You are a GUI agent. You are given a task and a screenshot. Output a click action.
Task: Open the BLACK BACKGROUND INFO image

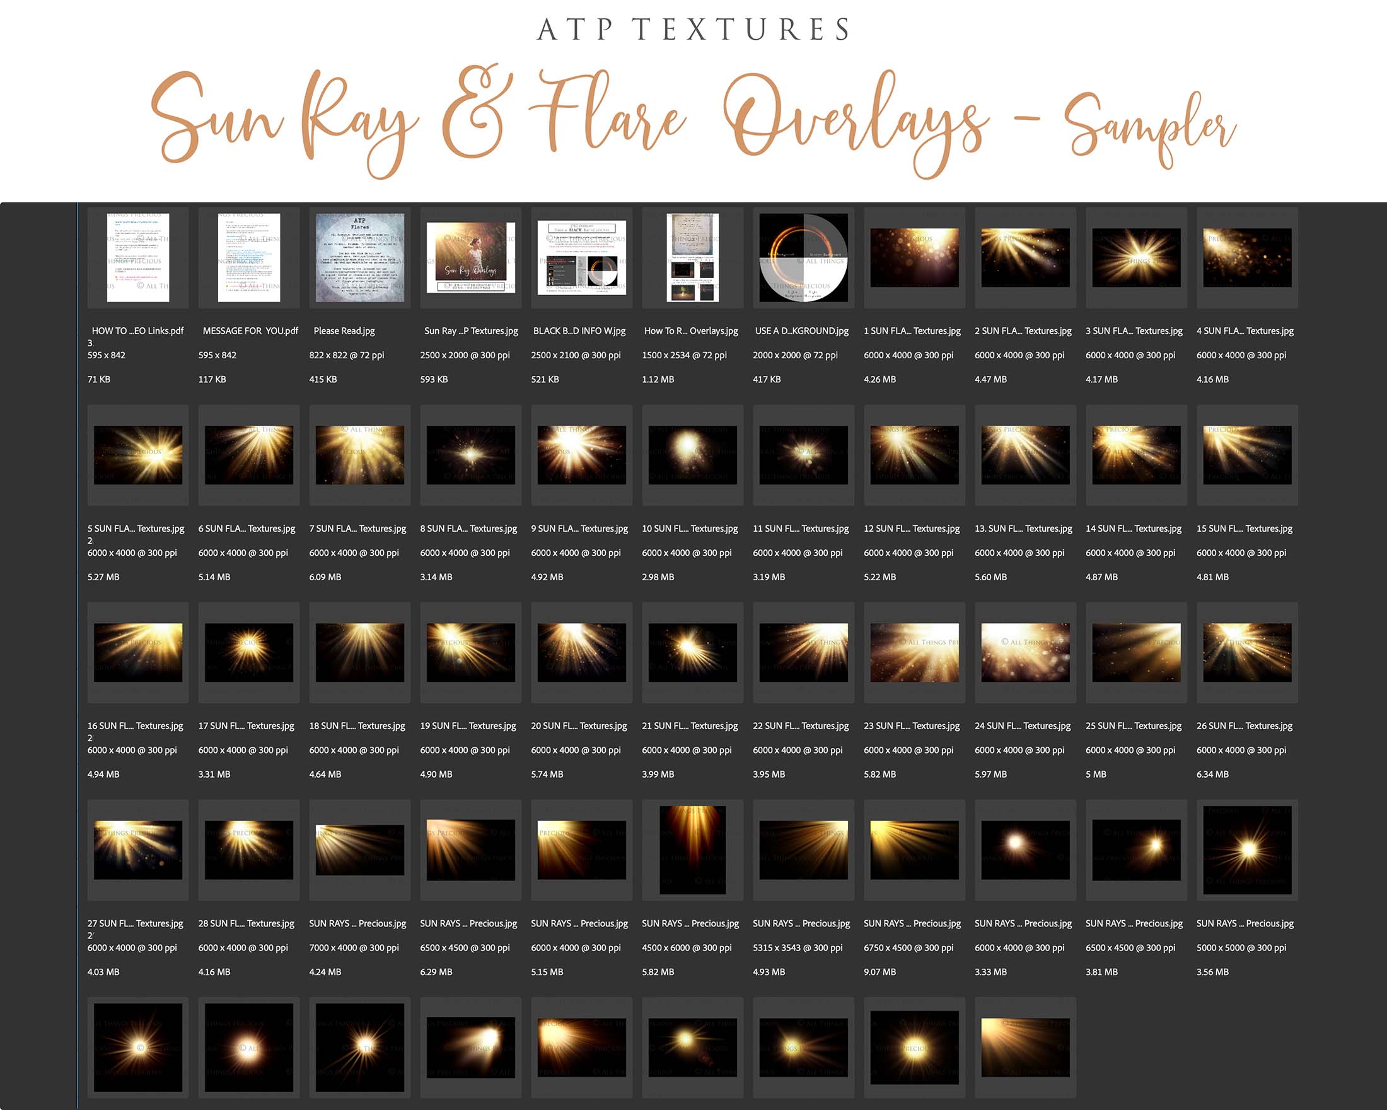coord(581,257)
